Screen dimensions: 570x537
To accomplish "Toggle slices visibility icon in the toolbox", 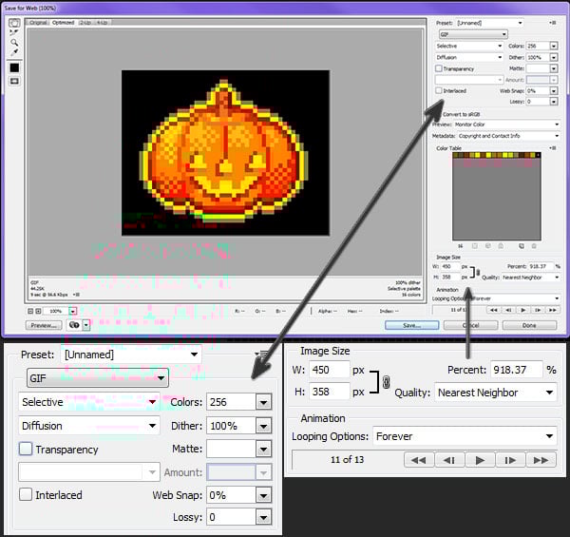I will pyautogui.click(x=14, y=82).
